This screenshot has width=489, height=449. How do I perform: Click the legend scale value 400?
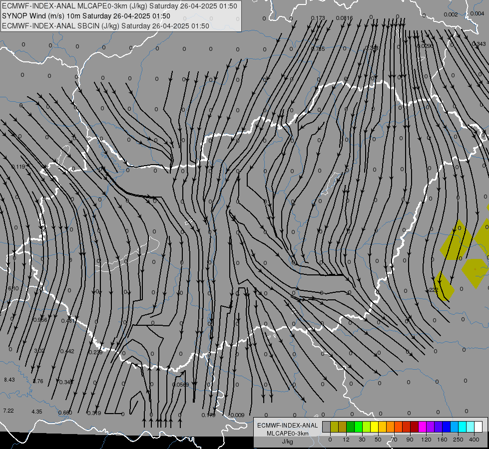[474, 440]
